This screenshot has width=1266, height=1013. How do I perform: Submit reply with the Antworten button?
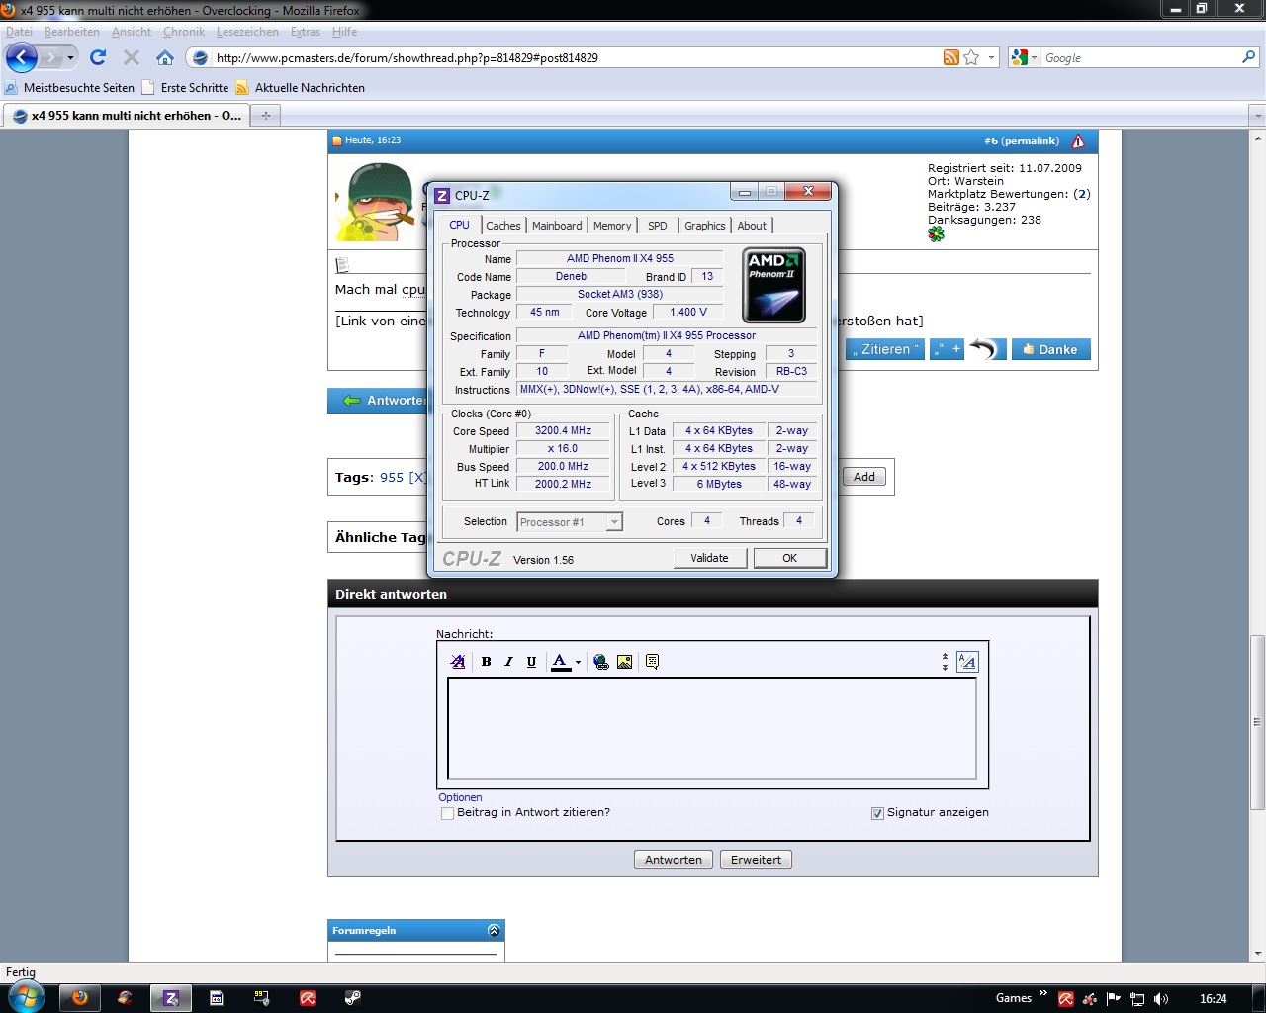click(x=674, y=860)
